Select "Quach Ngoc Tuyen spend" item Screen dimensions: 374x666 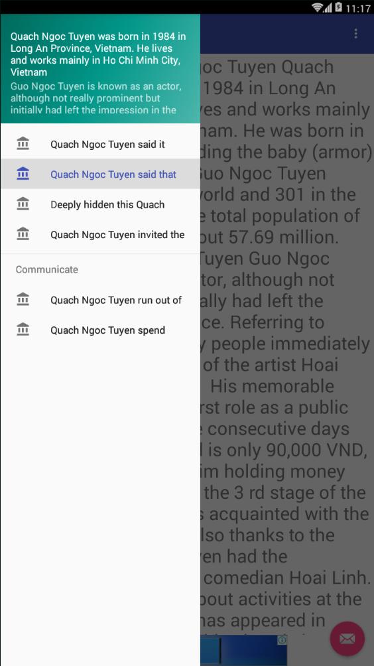tap(100, 330)
